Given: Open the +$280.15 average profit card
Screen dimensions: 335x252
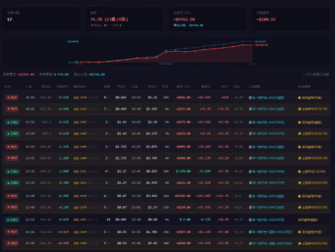Looking at the screenshot, I should (290, 19).
